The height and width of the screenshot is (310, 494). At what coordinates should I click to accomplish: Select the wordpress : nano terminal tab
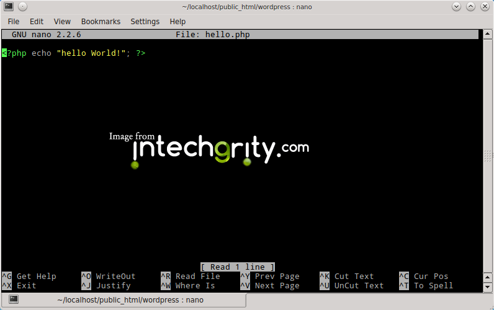coord(123,300)
